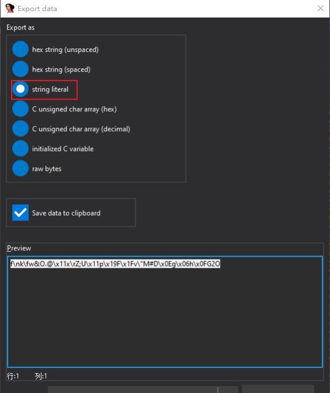This screenshot has height=393, width=330.
Task: Untick the Save data to clipboard checkbox
Action: coord(20,213)
